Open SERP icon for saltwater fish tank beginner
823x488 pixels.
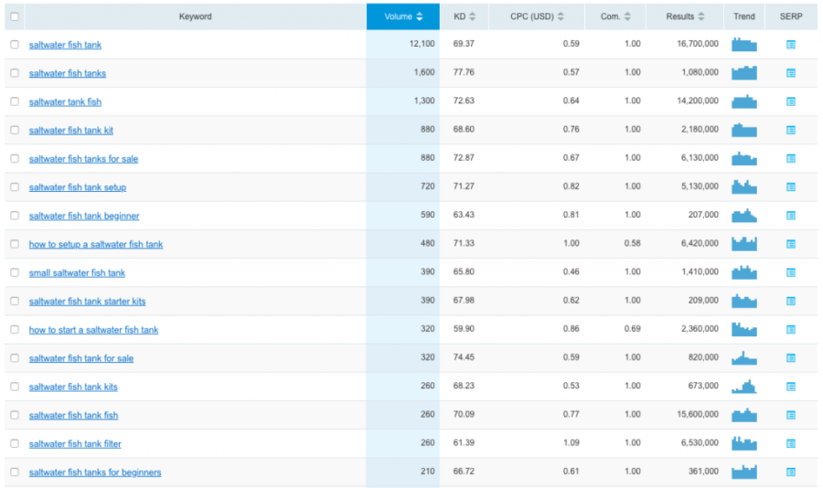pos(790,215)
